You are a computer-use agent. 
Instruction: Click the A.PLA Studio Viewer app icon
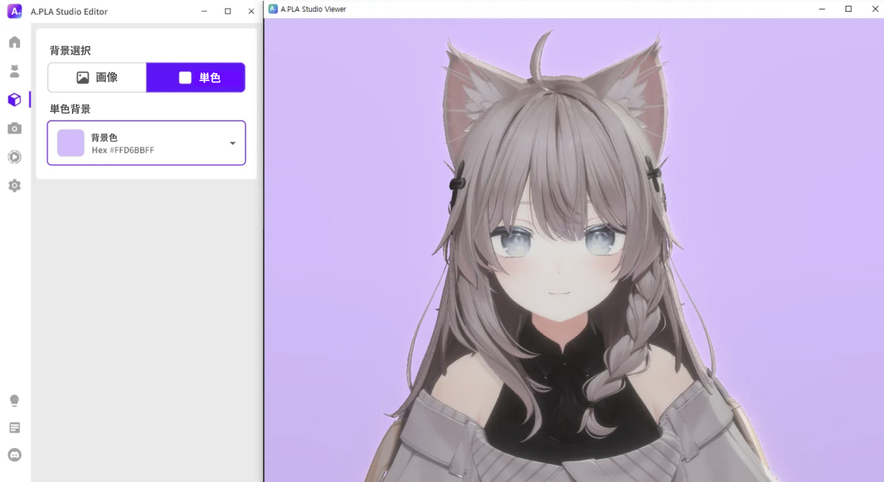(273, 9)
